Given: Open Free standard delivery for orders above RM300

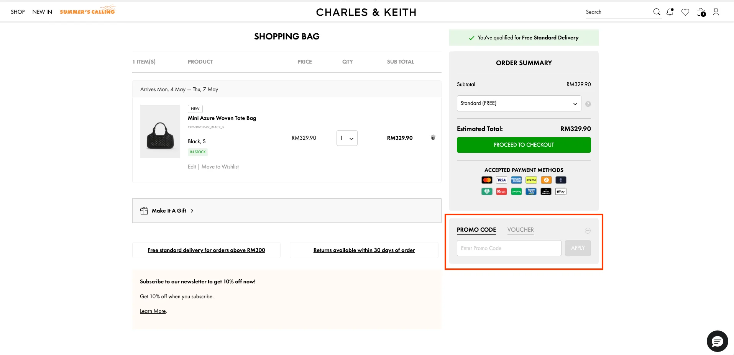Looking at the screenshot, I should (207, 250).
